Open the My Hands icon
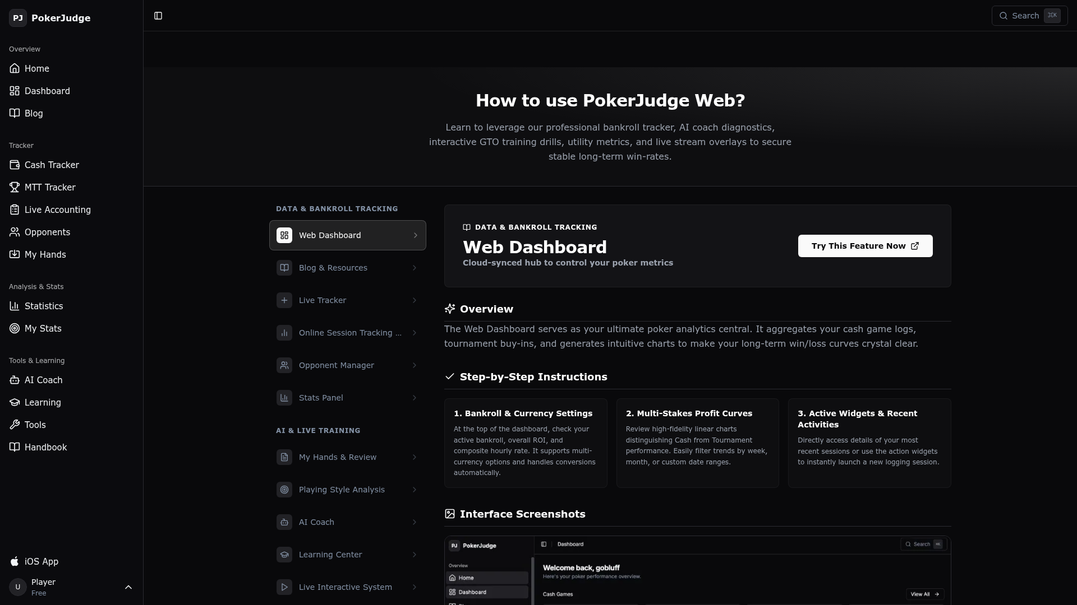1077x605 pixels. tap(15, 254)
